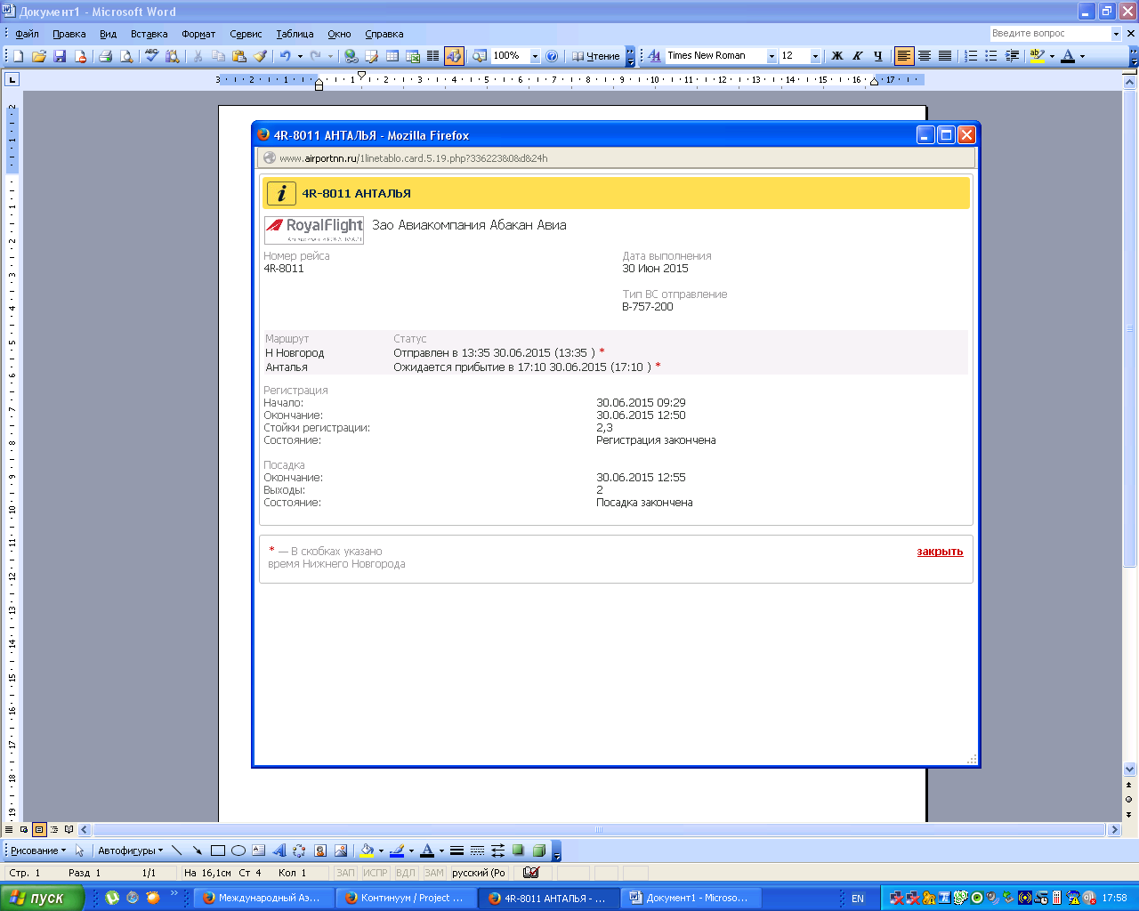Toggle underline (Ч) formatting
This screenshot has height=911, width=1139.
878,56
